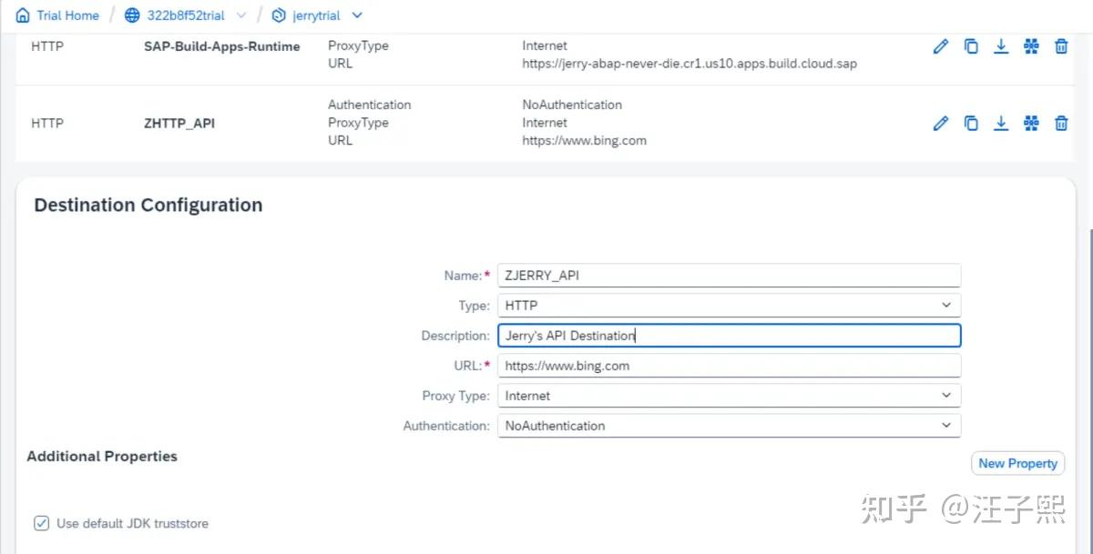Go to Trial Home breadcrumb
Screen dimensions: 1093x554
coord(68,15)
